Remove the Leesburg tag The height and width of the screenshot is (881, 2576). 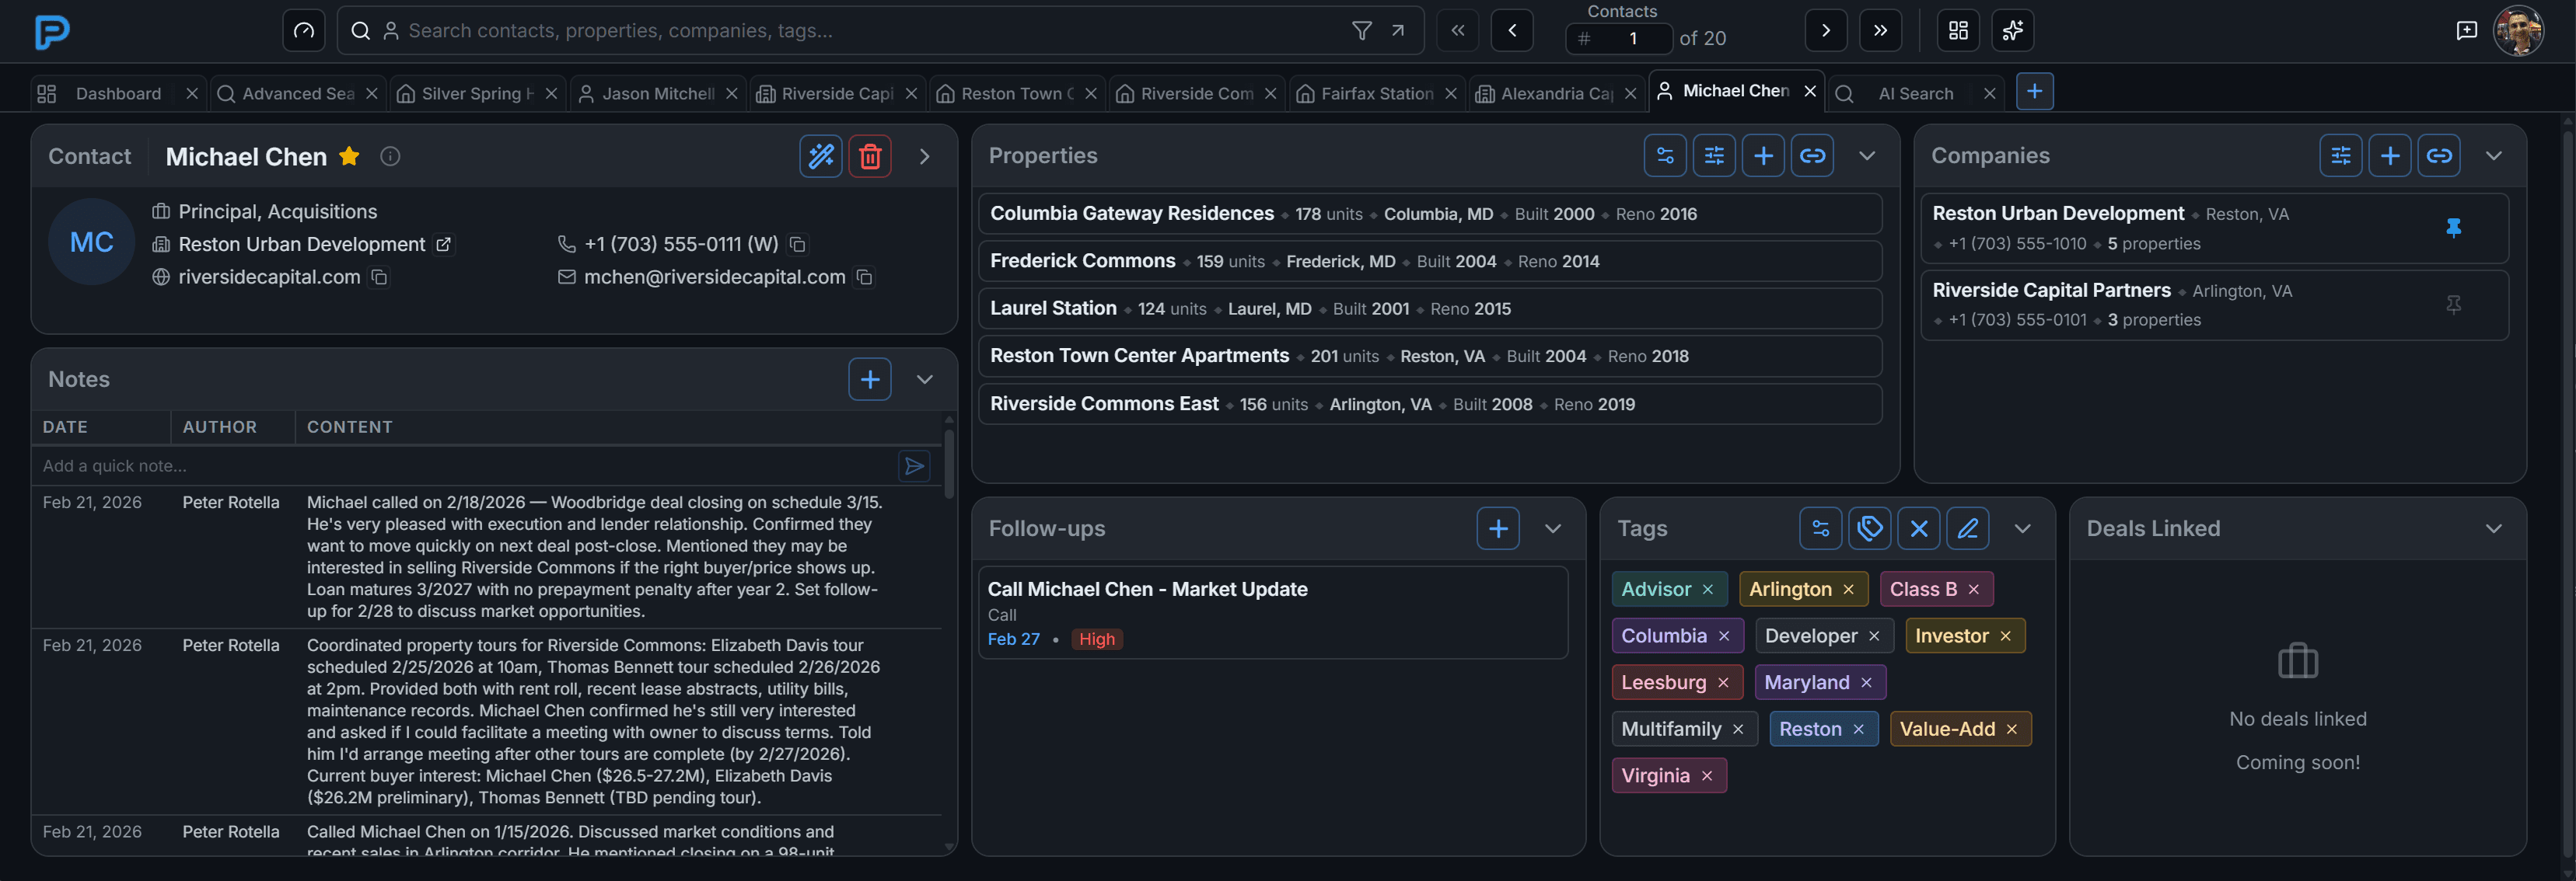1723,682
